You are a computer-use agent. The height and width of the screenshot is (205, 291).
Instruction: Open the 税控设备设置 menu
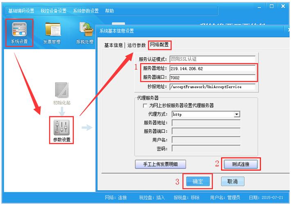click(x=54, y=11)
